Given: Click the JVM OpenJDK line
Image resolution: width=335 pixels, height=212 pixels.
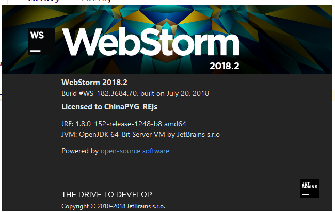Looking at the screenshot, I should pos(140,135).
